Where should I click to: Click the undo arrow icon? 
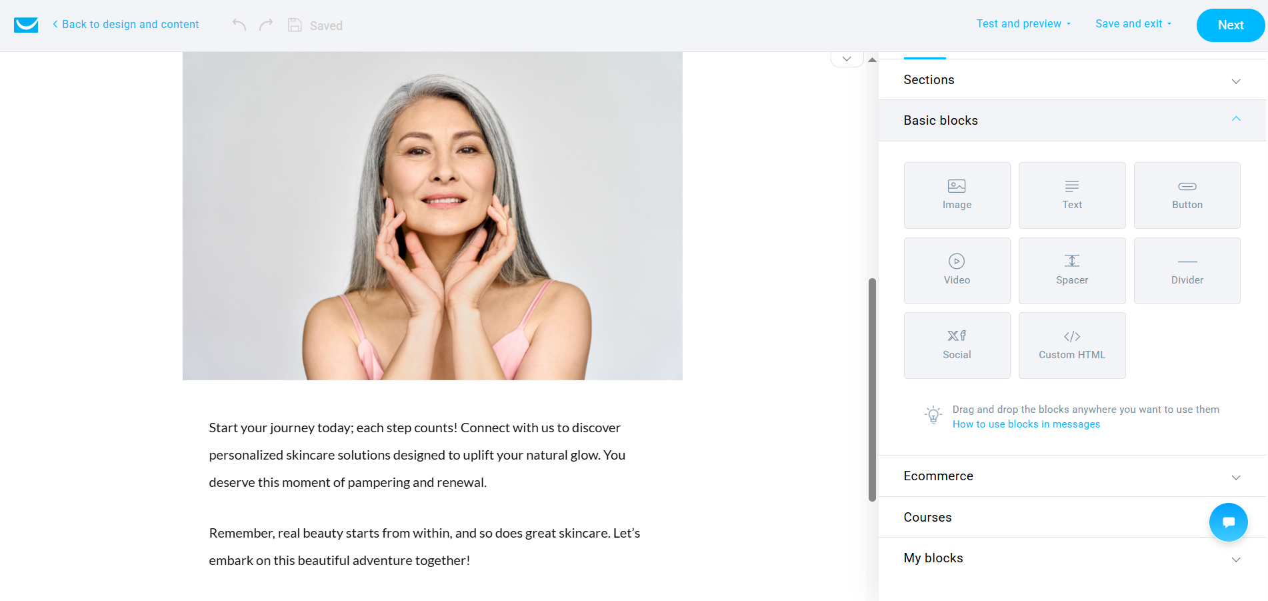tap(239, 25)
